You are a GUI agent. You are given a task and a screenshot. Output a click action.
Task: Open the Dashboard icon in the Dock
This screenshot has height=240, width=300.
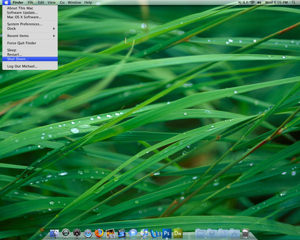[77, 233]
